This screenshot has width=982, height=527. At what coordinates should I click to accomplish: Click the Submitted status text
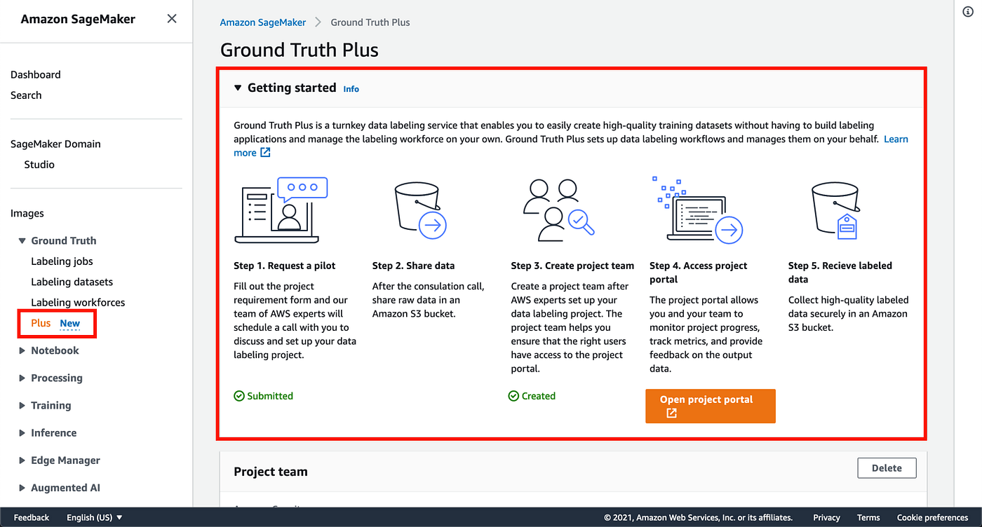coord(270,396)
